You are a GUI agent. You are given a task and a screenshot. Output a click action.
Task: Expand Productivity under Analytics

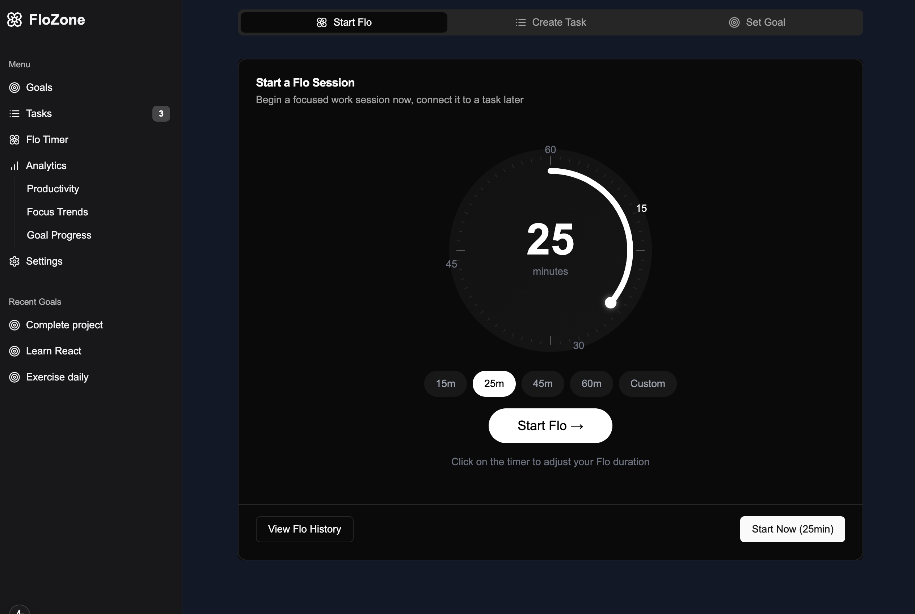[x=52, y=188]
